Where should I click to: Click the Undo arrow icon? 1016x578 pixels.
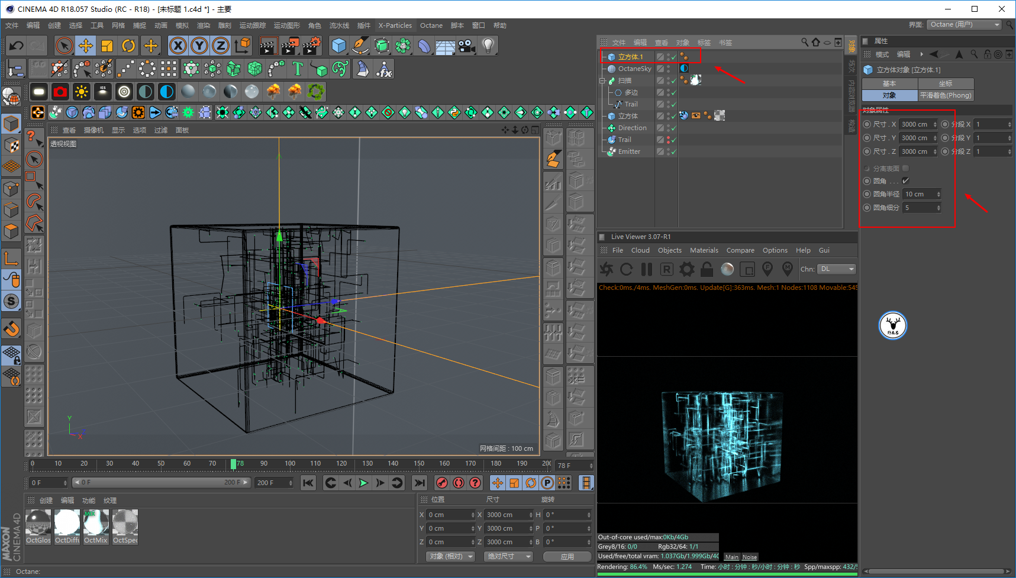(16, 46)
